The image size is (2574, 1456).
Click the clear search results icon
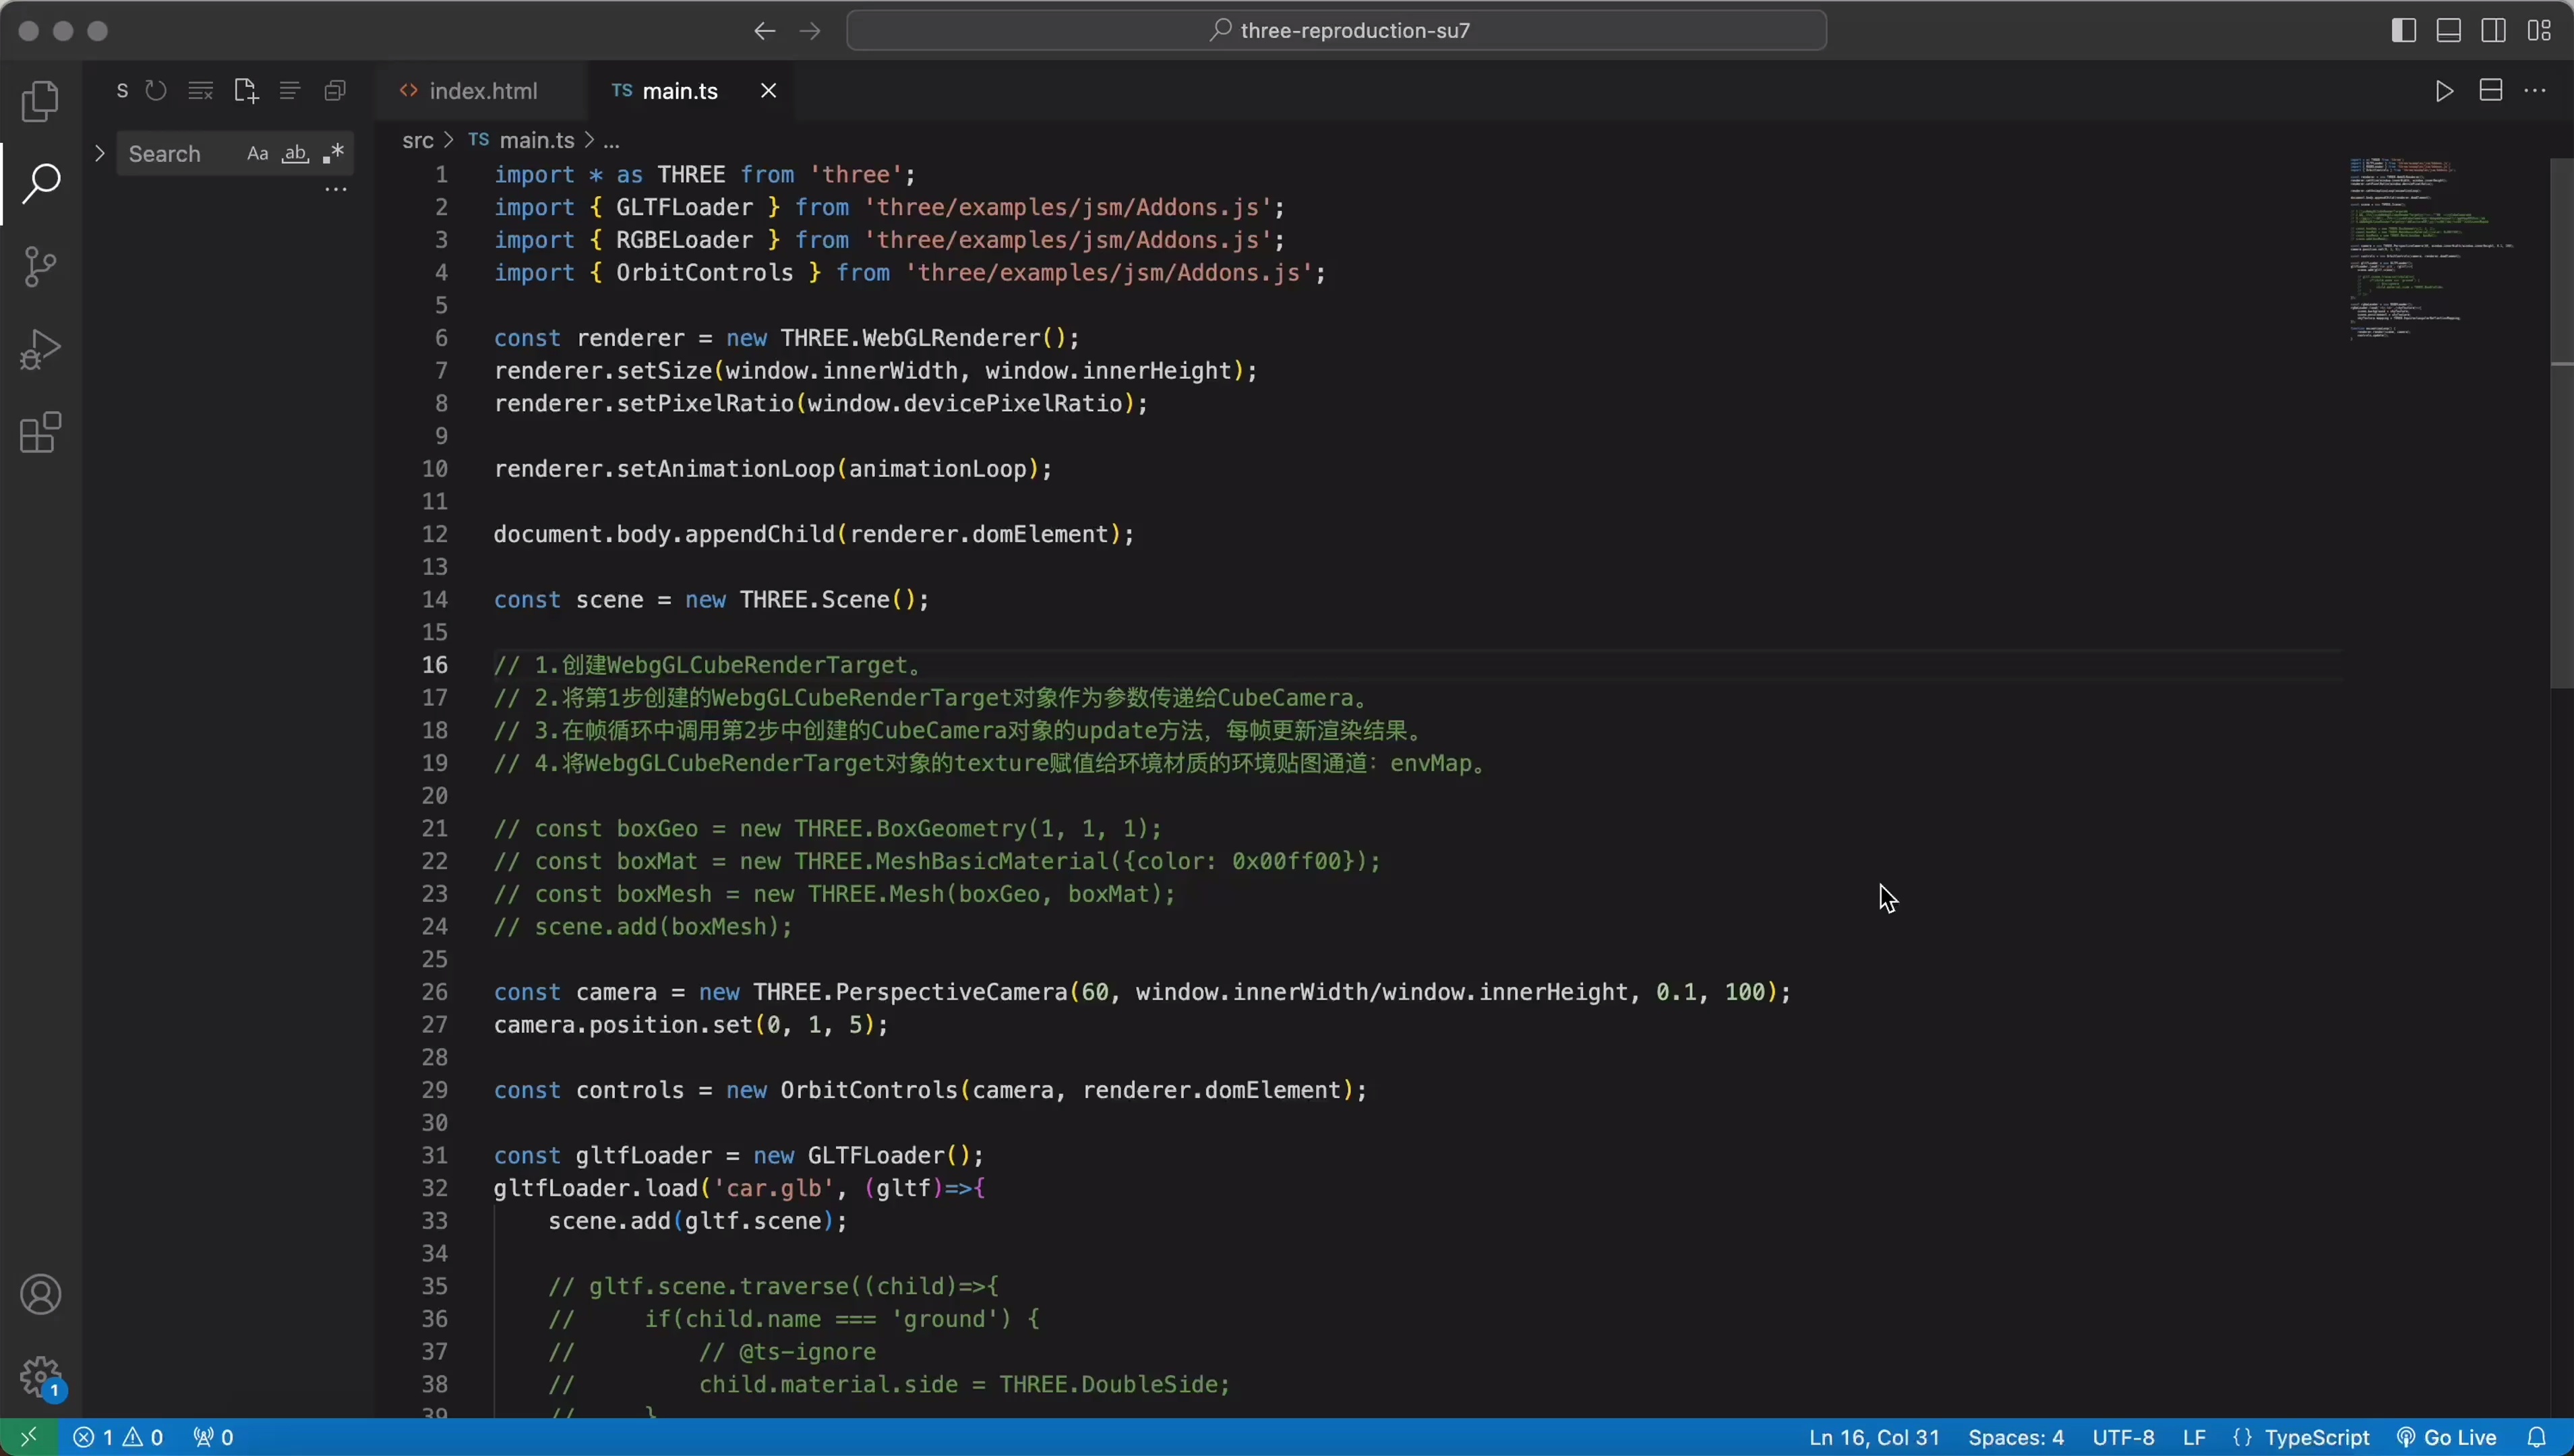[x=200, y=91]
